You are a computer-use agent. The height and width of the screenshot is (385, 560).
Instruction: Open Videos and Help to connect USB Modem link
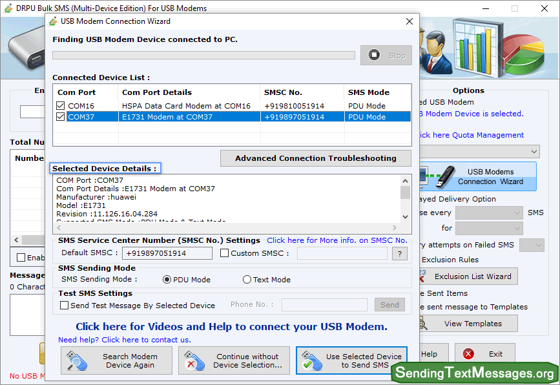pos(231,326)
